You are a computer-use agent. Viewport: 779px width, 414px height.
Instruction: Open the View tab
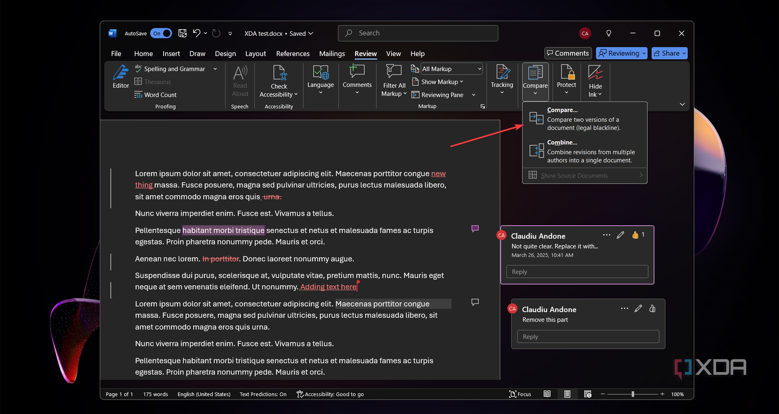tap(393, 54)
